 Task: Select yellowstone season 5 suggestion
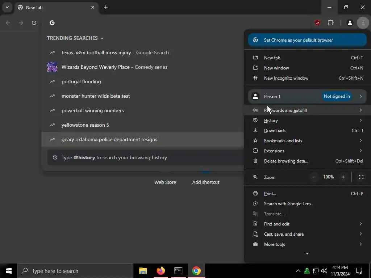tap(143, 125)
